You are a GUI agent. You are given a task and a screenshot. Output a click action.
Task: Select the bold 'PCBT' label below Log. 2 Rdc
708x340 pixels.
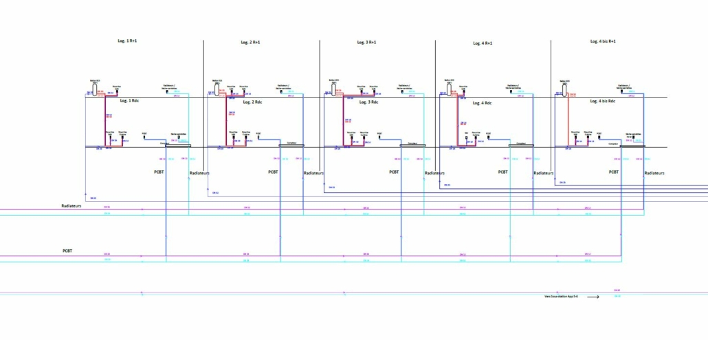coord(273,172)
